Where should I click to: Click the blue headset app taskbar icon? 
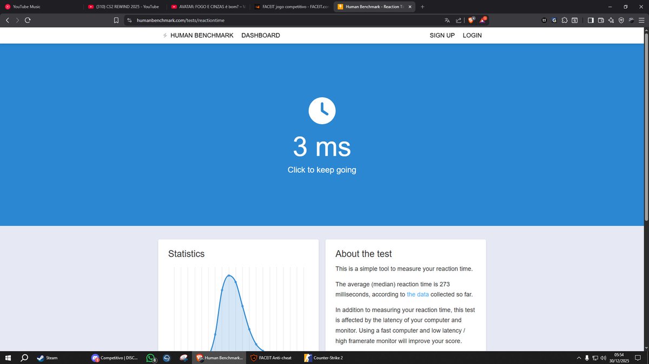click(167, 358)
